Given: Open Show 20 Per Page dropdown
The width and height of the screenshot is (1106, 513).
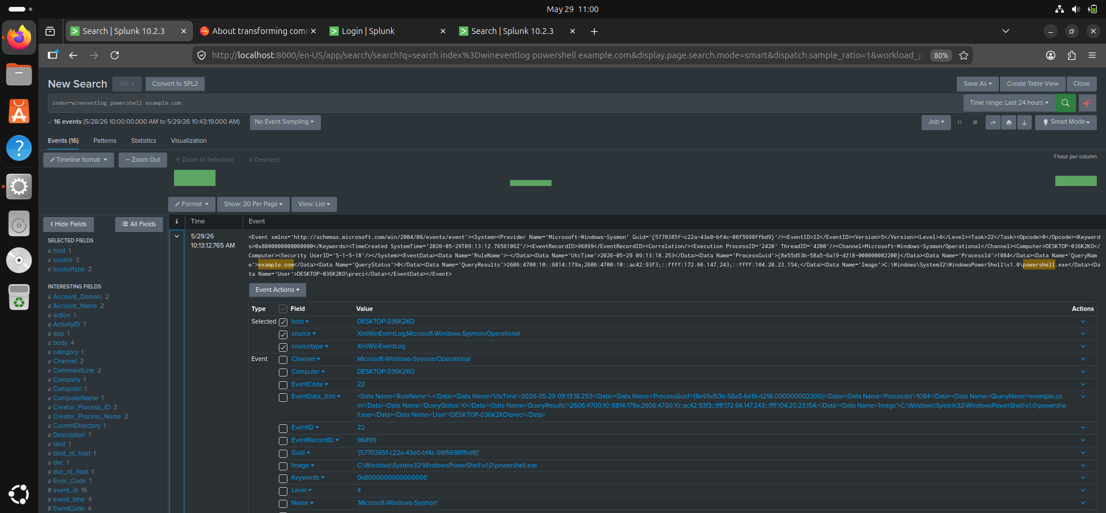Looking at the screenshot, I should (x=253, y=204).
